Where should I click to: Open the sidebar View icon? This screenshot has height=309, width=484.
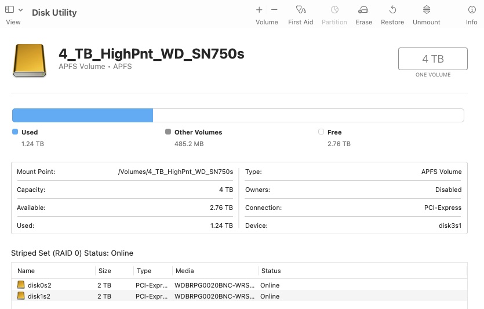tap(10, 10)
